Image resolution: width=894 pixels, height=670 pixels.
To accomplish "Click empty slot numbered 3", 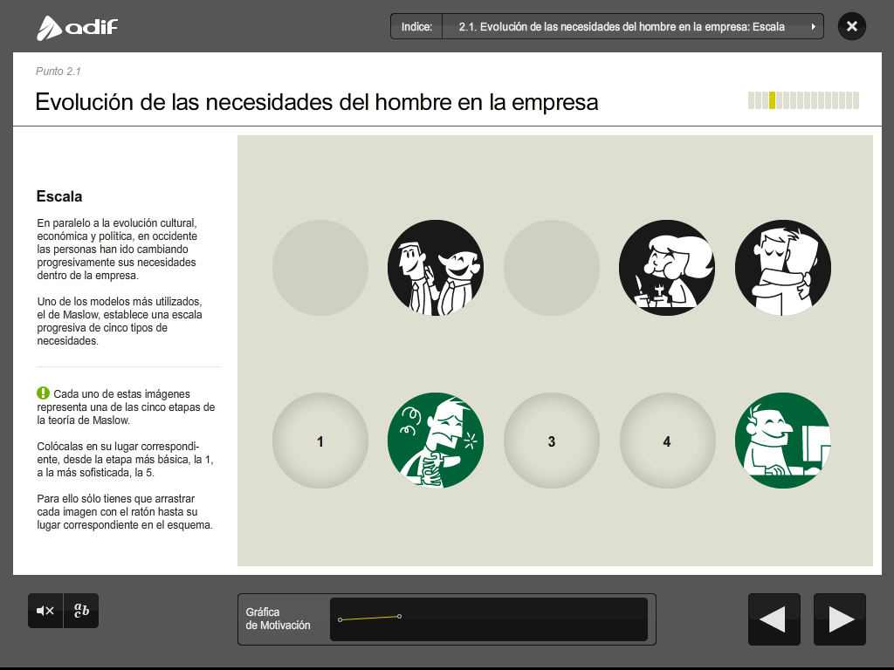I will click(552, 441).
